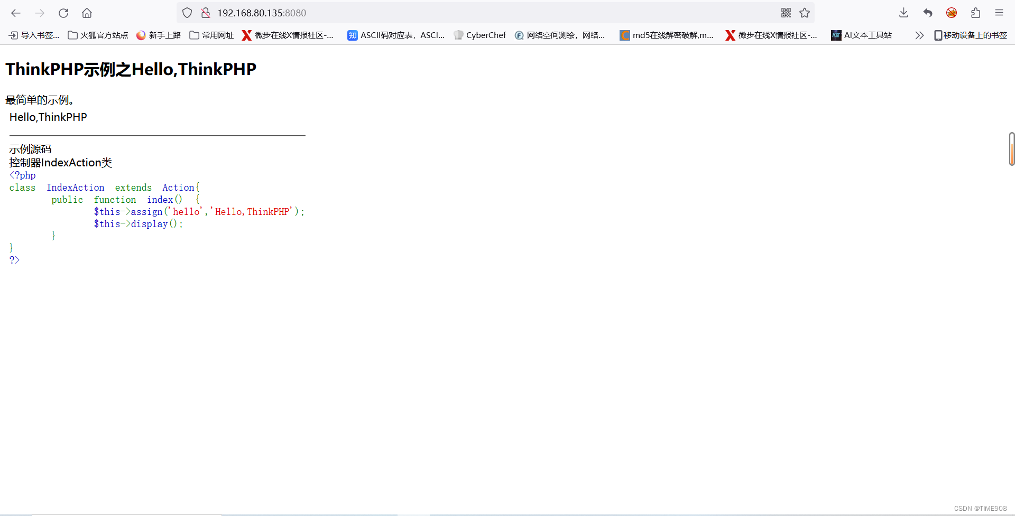This screenshot has height=516, width=1015.
Task: Open the 常用网址 bookmarks folder
Action: [211, 35]
